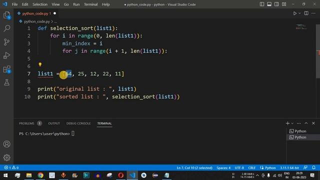Click the errors and warnings status item
Viewport: 320px width, 180px height.
click(x=11, y=167)
